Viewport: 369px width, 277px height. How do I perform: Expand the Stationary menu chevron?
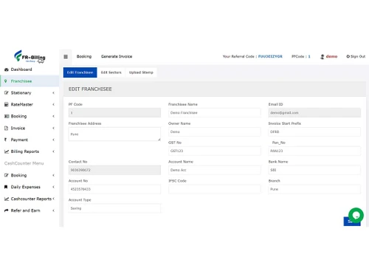[53, 93]
